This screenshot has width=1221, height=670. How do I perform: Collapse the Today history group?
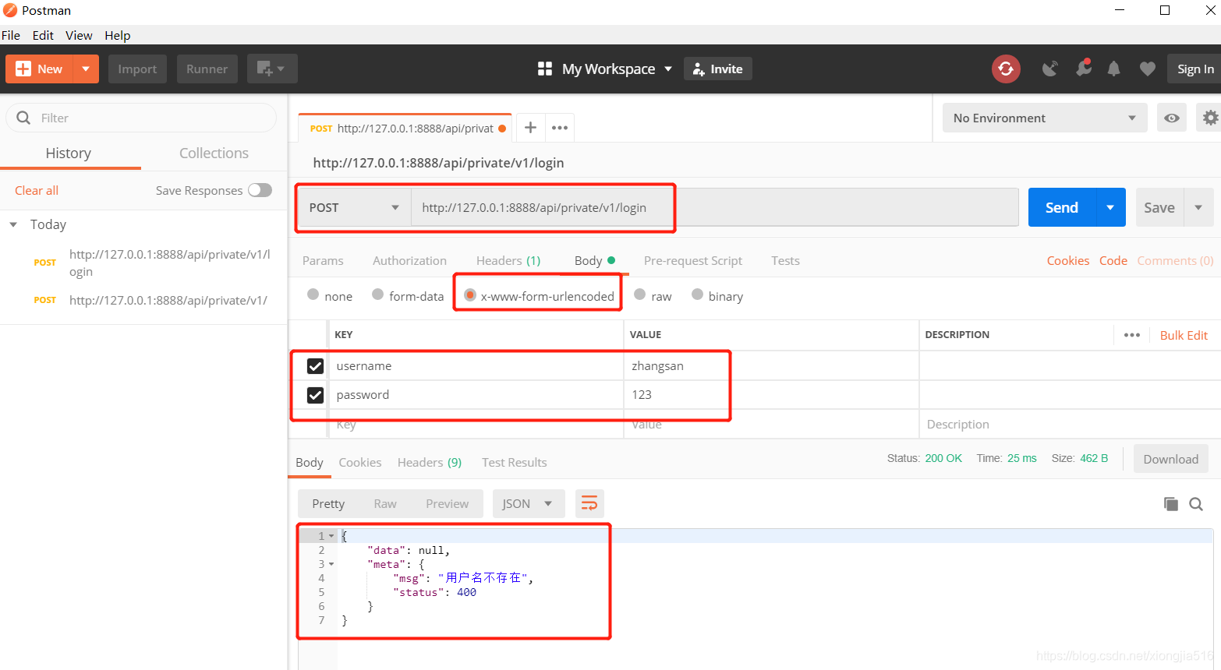click(x=13, y=224)
